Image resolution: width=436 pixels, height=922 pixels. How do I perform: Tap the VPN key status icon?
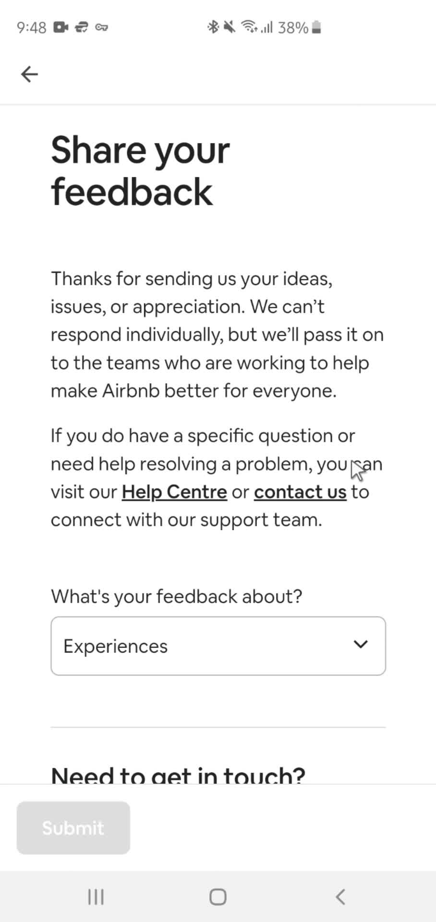[101, 27]
